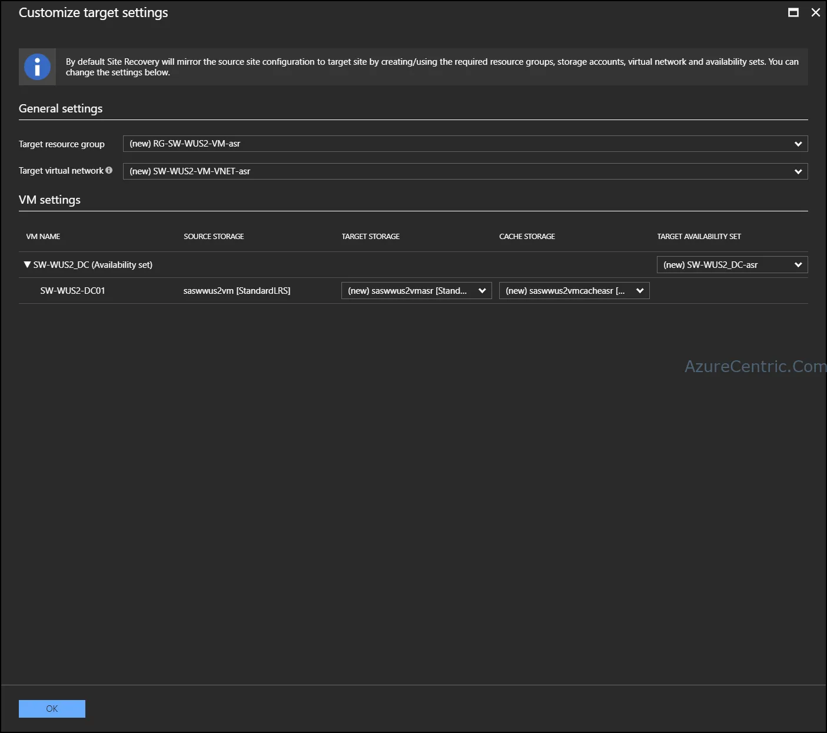Viewport: 827px width, 733px height.
Task: Open the Target availability set dropdown
Action: [x=732, y=265]
